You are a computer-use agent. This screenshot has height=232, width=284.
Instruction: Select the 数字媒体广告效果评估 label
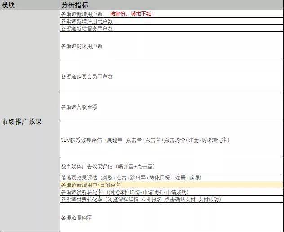pos(87,166)
